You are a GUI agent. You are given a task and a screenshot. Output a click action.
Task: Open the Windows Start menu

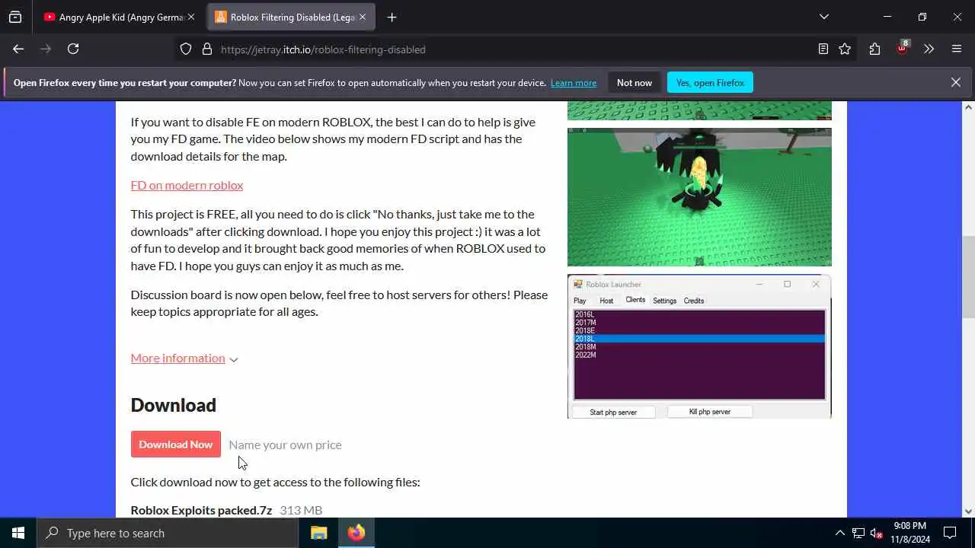pos(18,533)
